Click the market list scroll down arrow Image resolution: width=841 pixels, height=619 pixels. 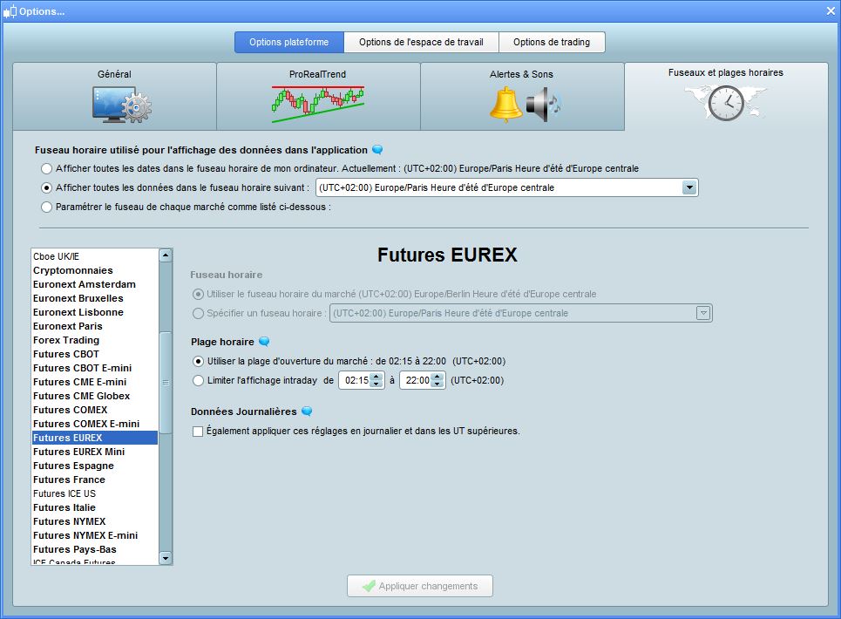point(166,558)
